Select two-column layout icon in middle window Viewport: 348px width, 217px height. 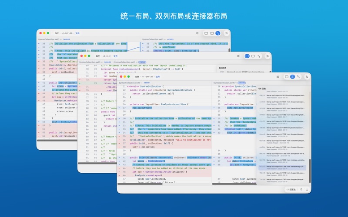pos(253,56)
